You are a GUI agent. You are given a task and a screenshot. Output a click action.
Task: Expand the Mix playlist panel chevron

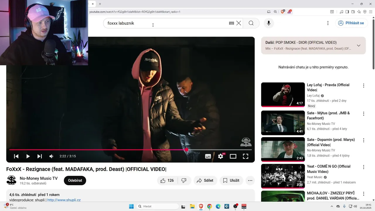(x=359, y=45)
